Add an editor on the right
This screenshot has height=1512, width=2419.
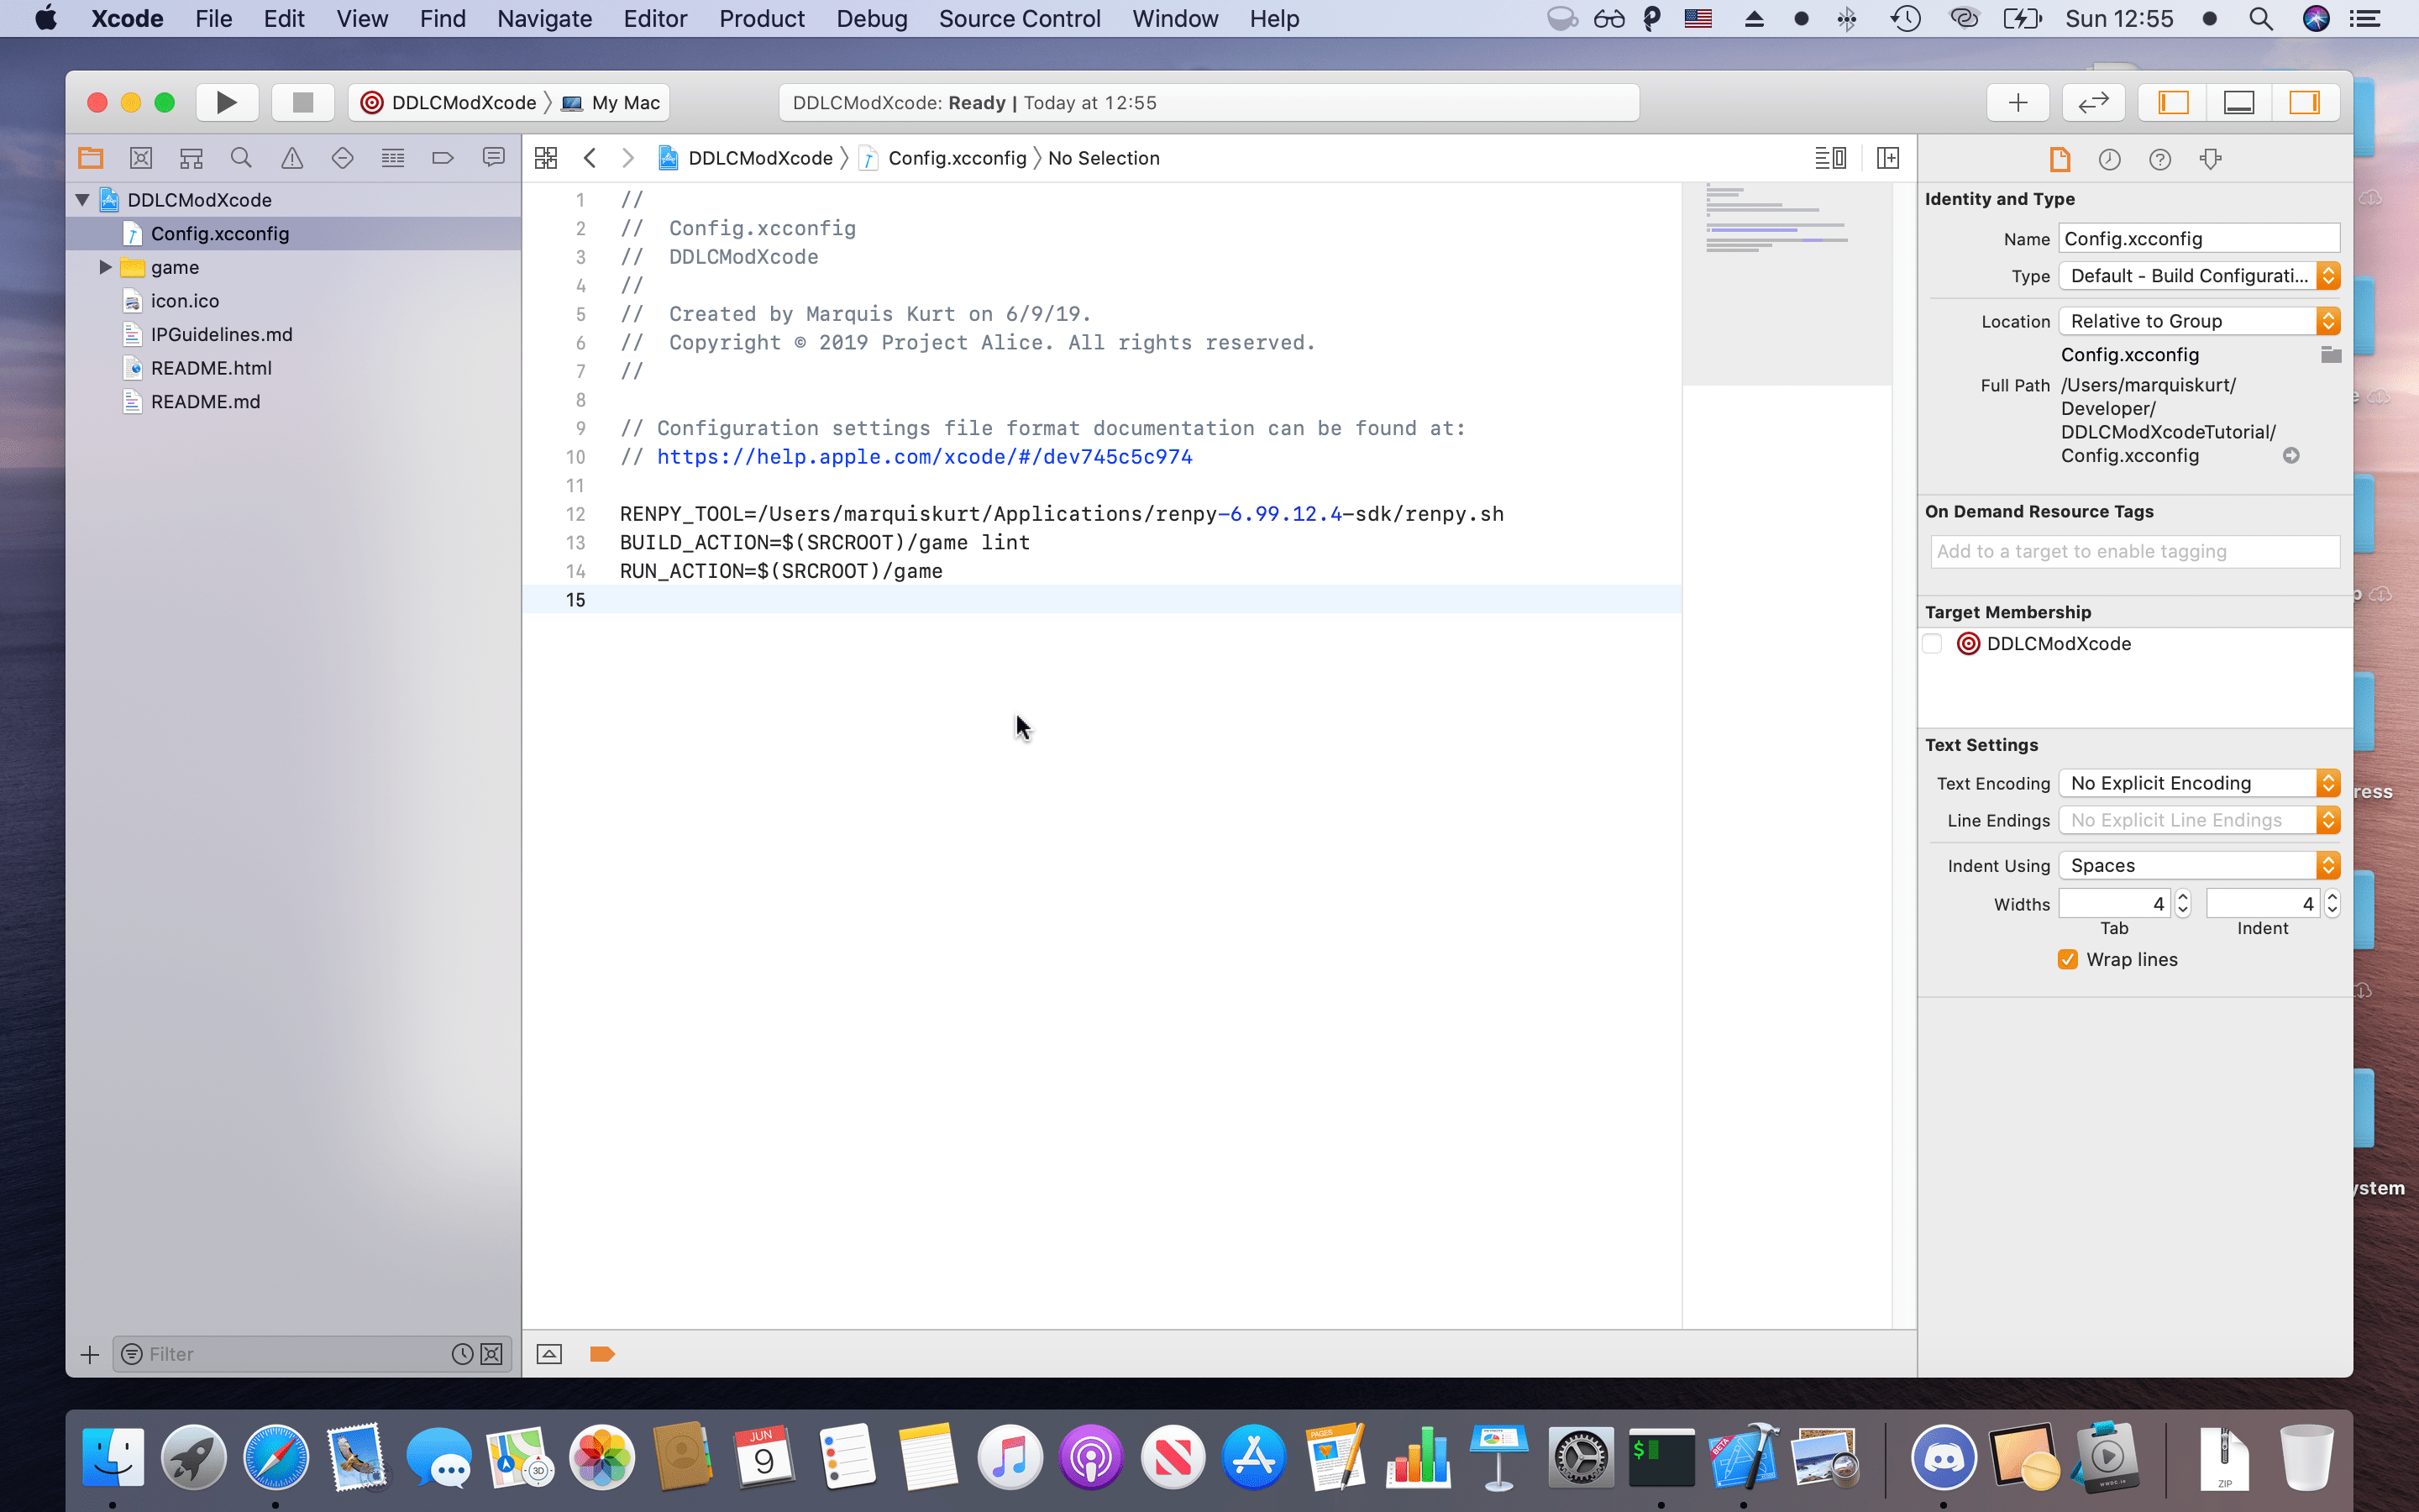point(1888,158)
